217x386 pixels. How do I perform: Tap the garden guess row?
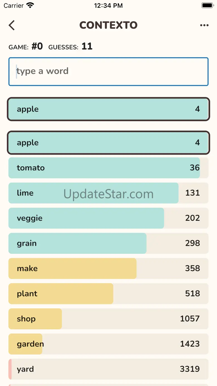tap(108, 344)
